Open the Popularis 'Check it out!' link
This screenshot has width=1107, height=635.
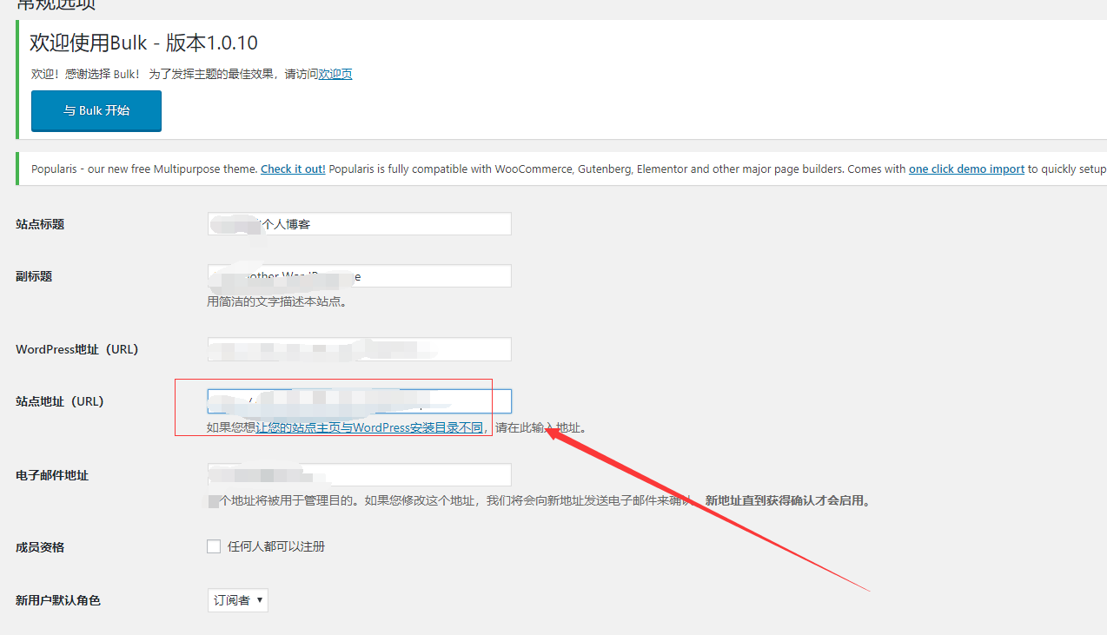click(293, 169)
